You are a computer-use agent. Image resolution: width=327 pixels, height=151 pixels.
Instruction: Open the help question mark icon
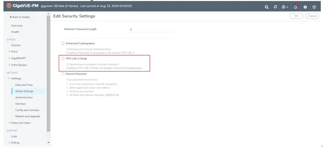(314, 7)
